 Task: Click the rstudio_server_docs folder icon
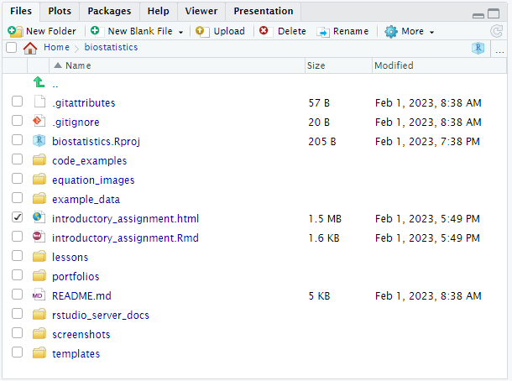click(39, 315)
